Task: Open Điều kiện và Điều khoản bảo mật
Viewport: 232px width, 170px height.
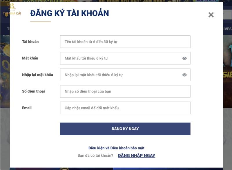Action: (116, 148)
